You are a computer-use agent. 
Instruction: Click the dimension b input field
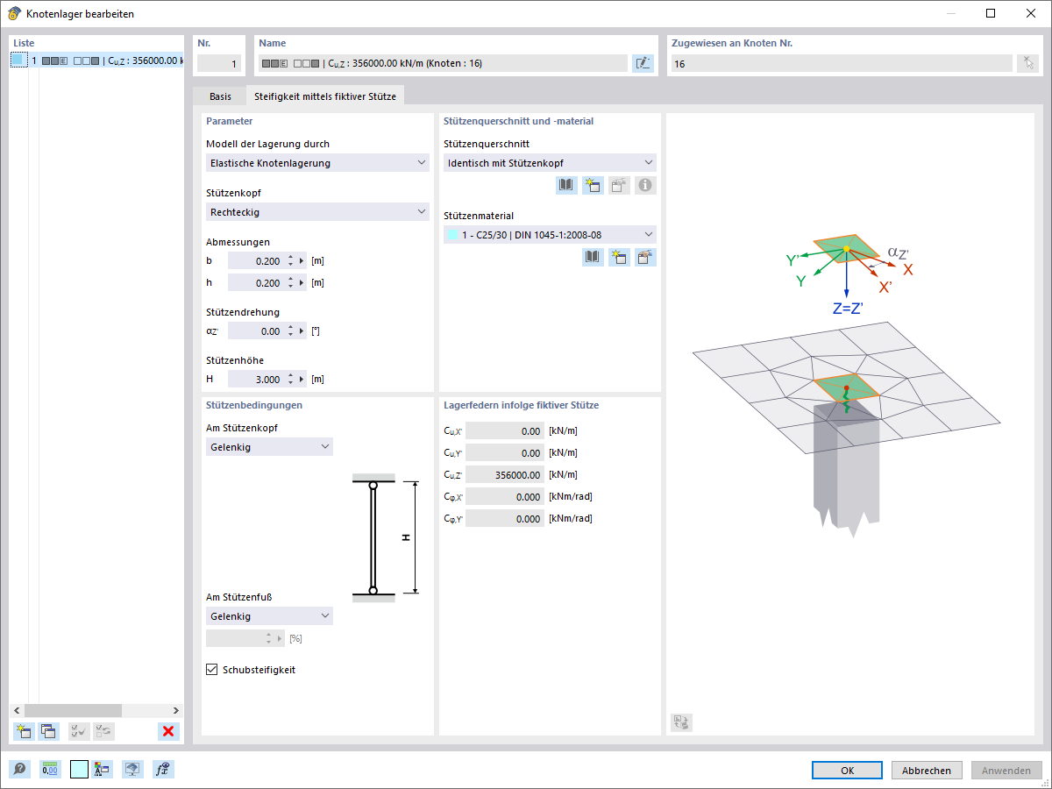coord(256,260)
